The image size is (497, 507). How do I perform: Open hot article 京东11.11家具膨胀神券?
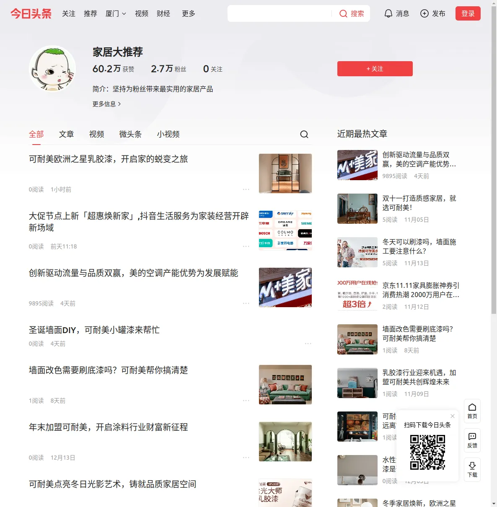tap(421, 290)
